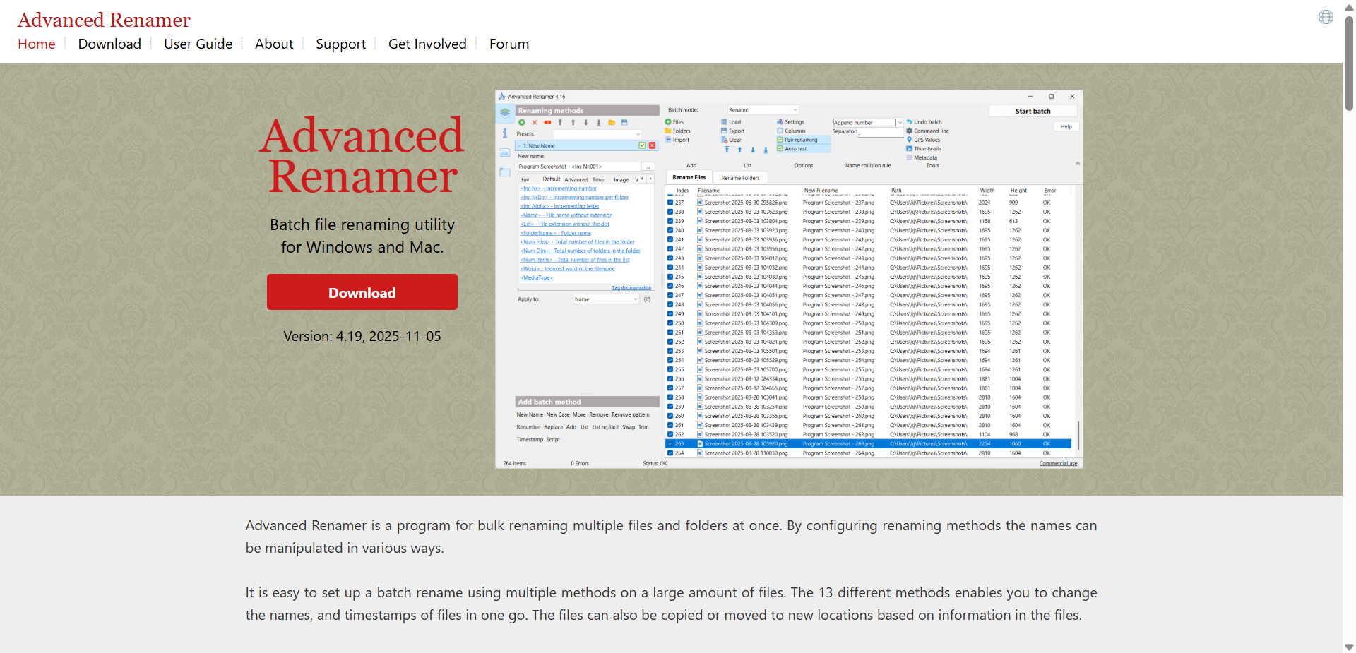
Task: Click the Undo batch icon
Action: click(910, 122)
